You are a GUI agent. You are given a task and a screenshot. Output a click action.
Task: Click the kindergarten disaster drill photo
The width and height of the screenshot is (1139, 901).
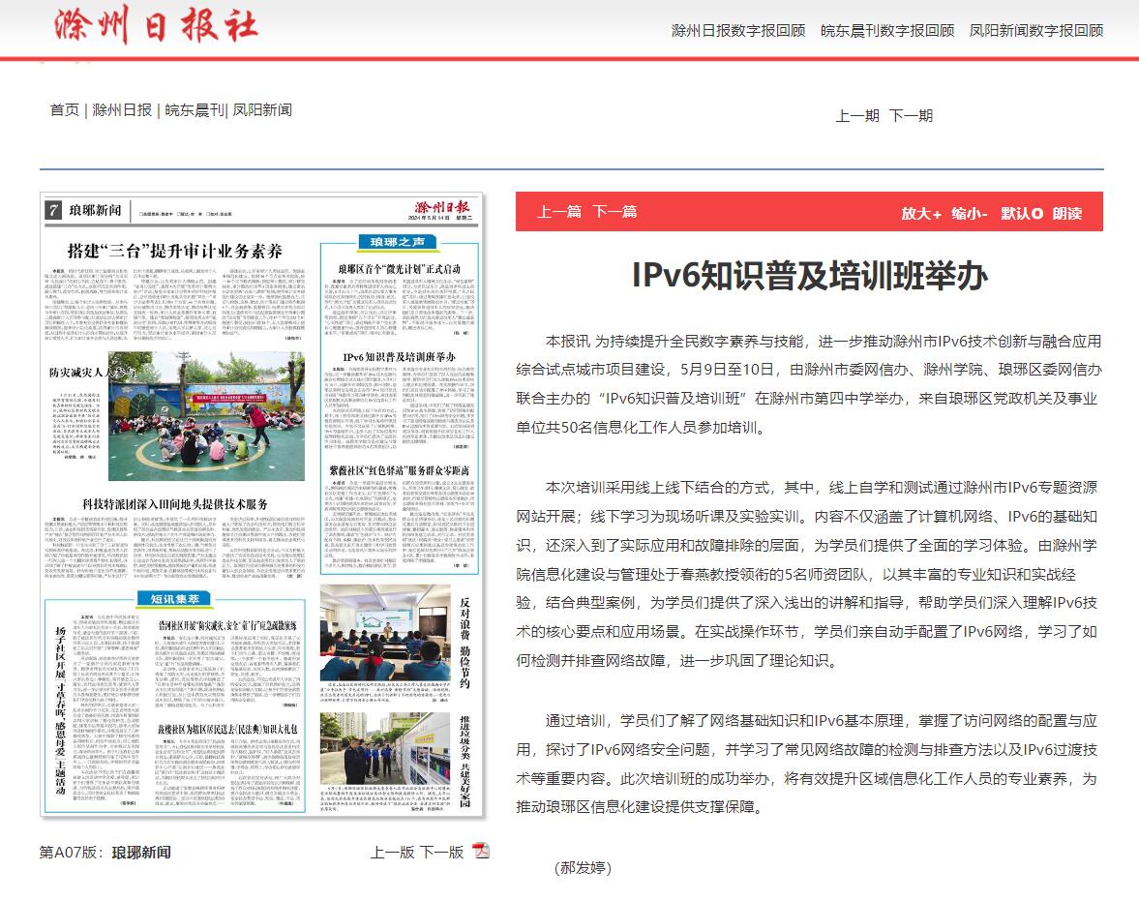coord(206,416)
